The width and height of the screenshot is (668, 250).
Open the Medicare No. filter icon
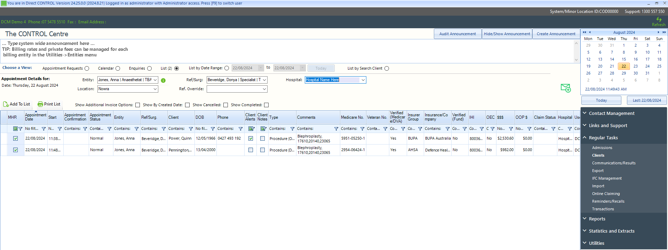tap(362, 129)
